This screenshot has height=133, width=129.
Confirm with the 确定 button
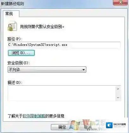coord(62,127)
